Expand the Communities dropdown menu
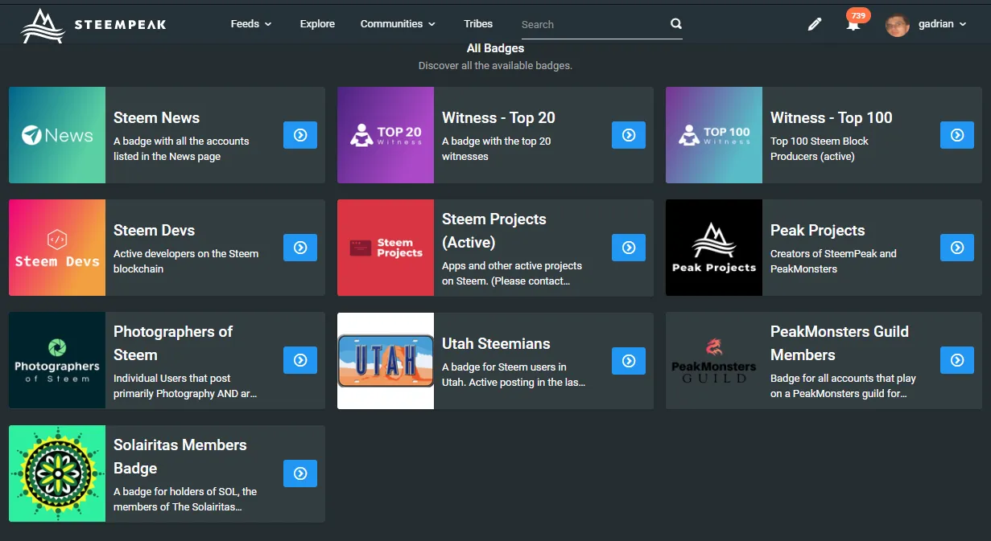The image size is (991, 541). pos(398,24)
